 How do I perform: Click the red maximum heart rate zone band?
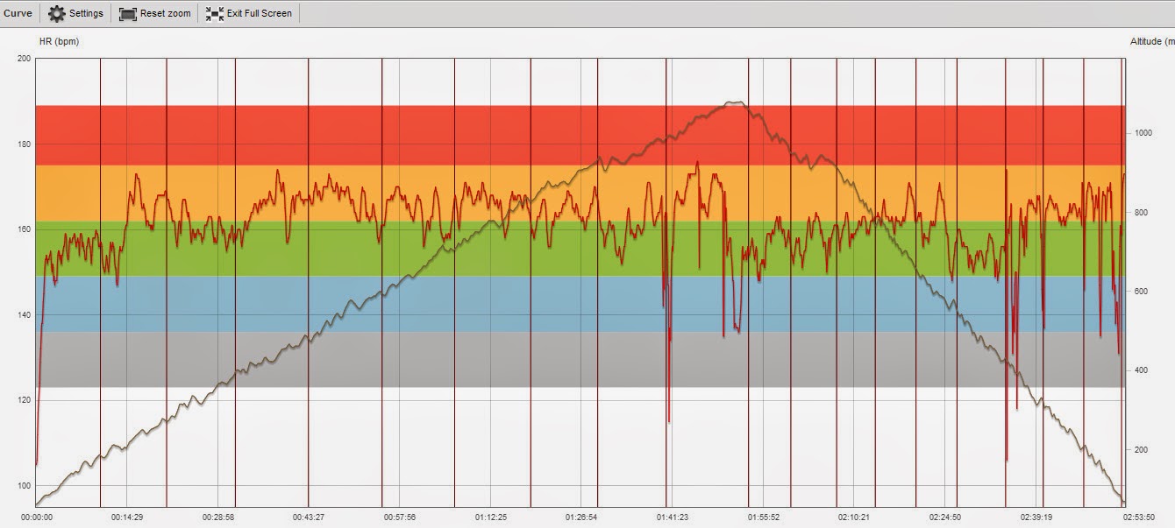(580, 135)
